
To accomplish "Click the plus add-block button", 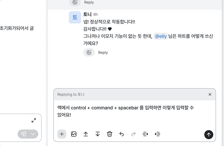I will (62, 134).
